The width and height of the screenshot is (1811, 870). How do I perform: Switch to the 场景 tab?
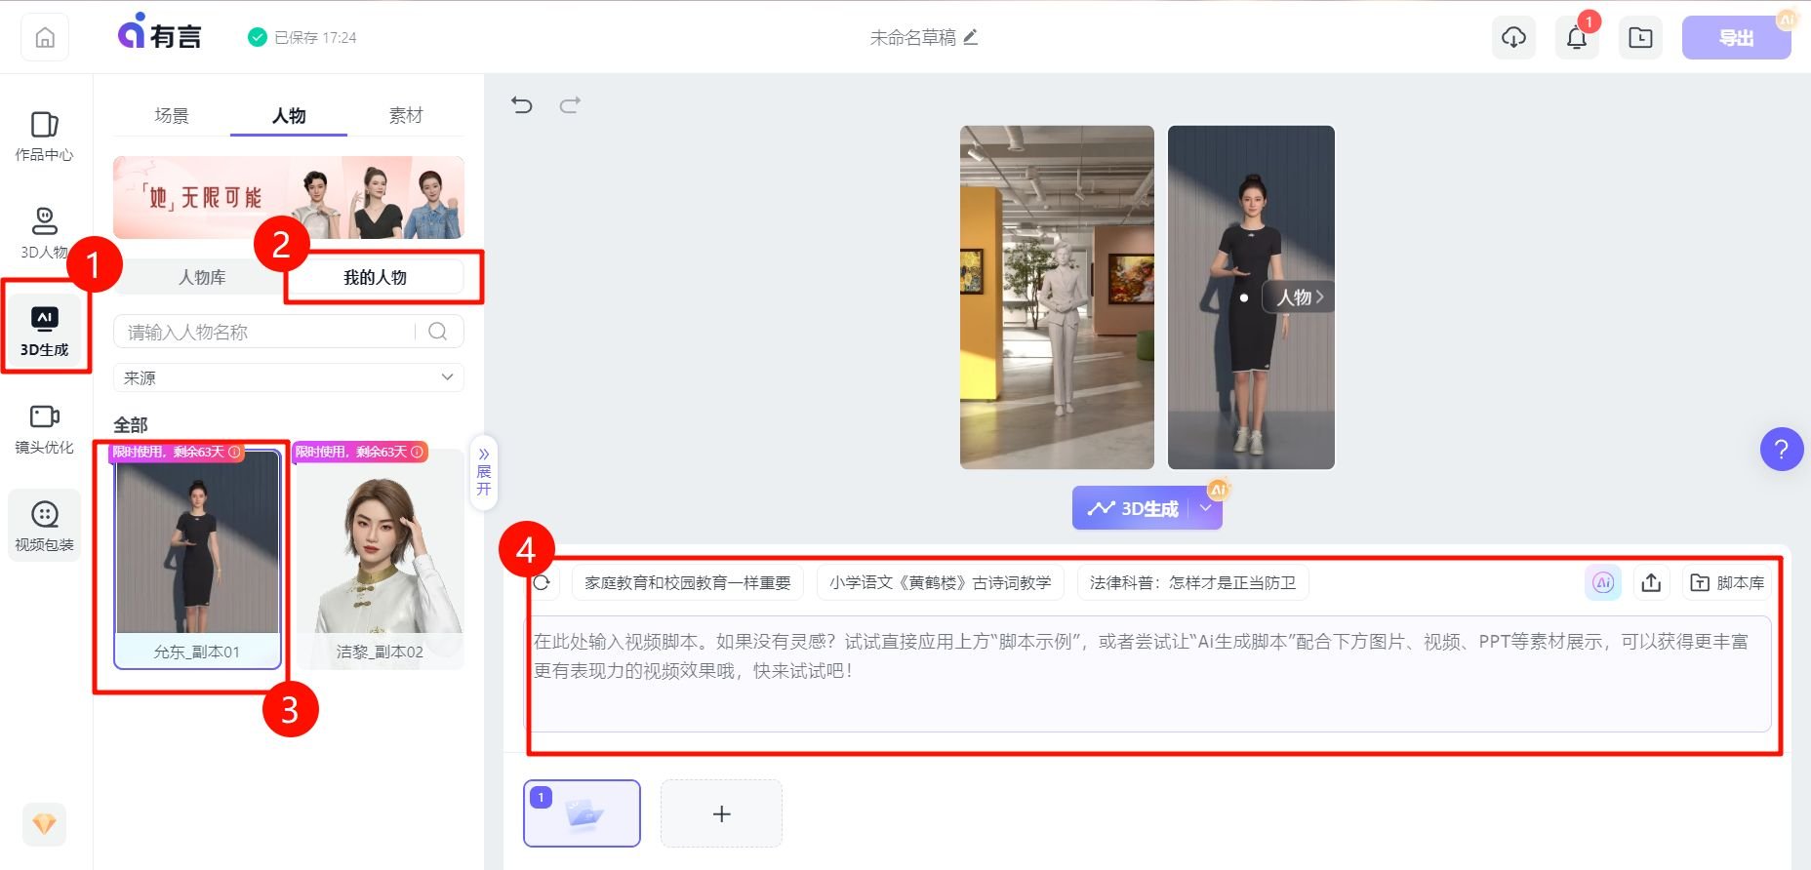[172, 115]
